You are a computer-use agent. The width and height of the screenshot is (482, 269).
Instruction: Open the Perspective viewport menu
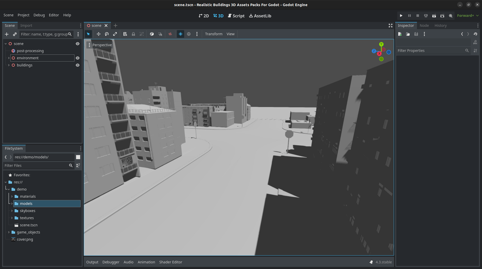click(100, 45)
